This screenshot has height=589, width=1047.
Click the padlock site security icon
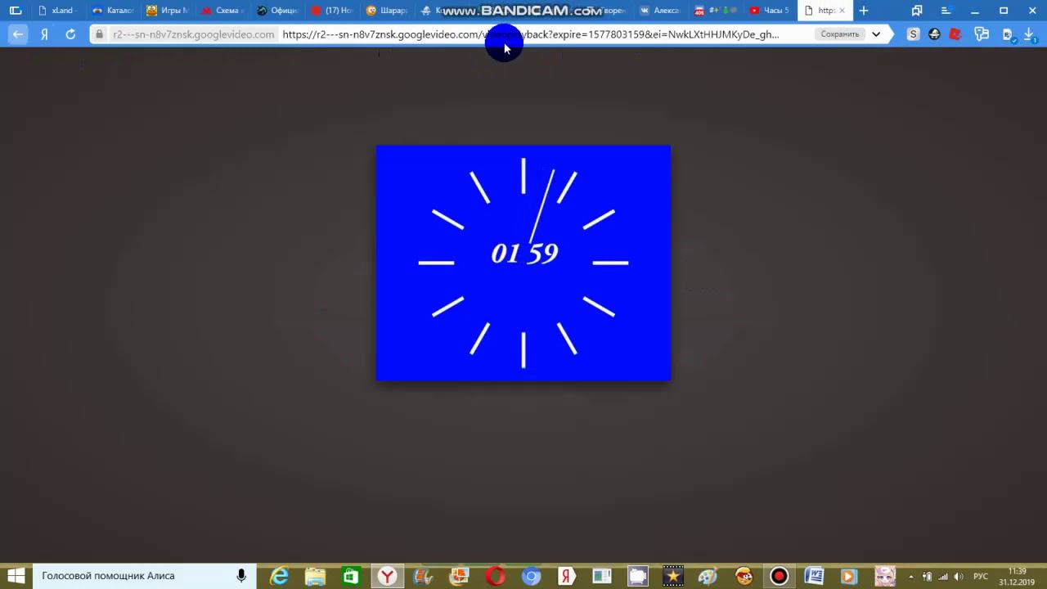(100, 34)
